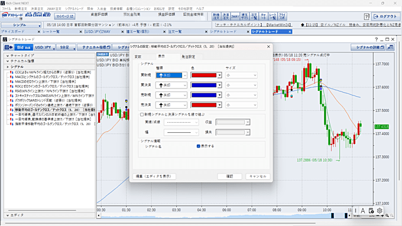Open the 買新規 サイズ dropdown

[241, 76]
